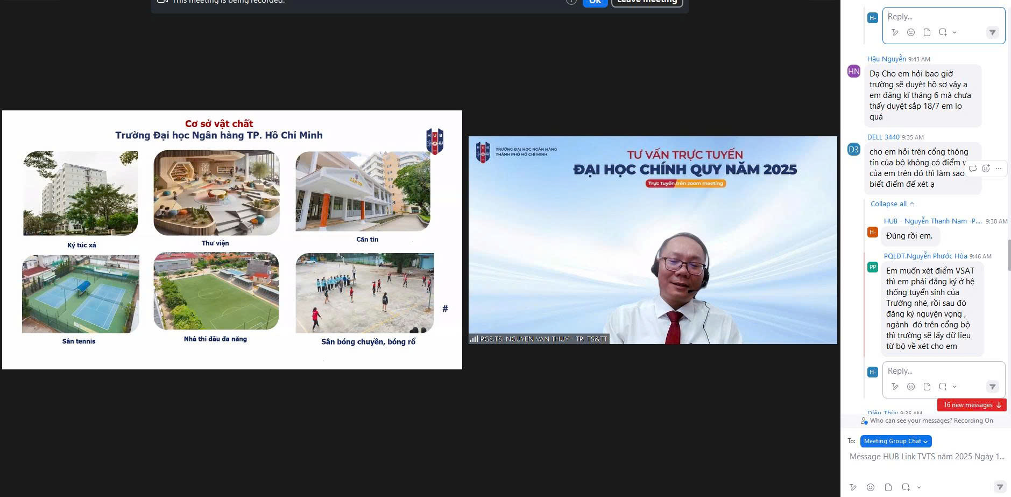Click OK on recording notice
The height and width of the screenshot is (497, 1011).
click(x=595, y=2)
